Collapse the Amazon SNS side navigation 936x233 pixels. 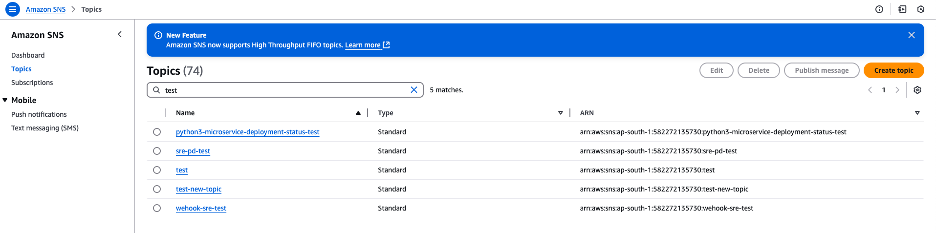[x=120, y=34]
